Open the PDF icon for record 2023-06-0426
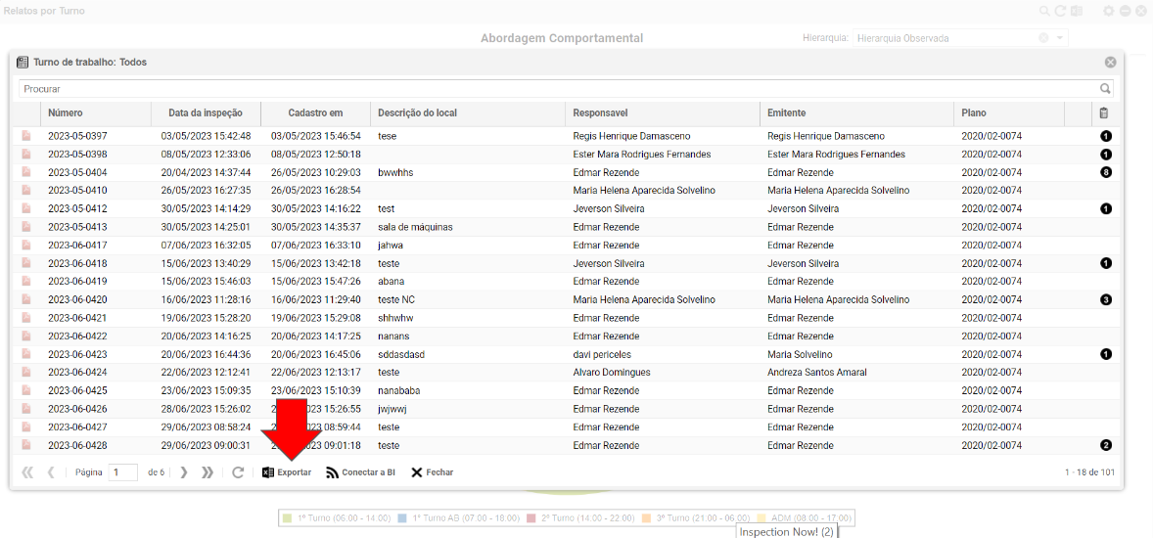Image resolution: width=1154 pixels, height=538 pixels. 26,409
